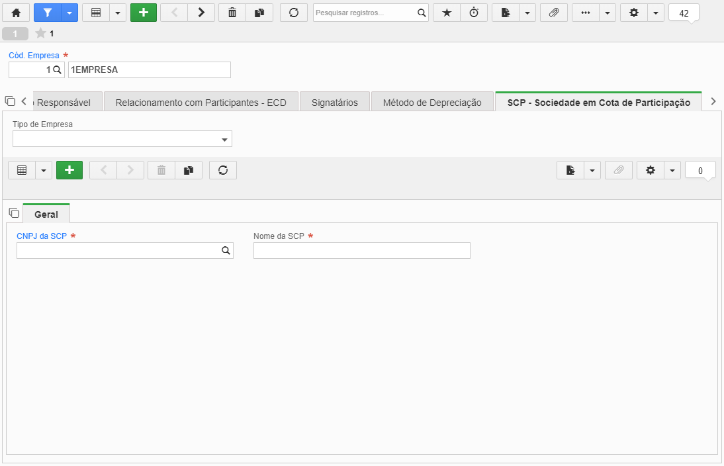This screenshot has width=724, height=466.
Task: Select the Geral tab
Action: (x=46, y=214)
